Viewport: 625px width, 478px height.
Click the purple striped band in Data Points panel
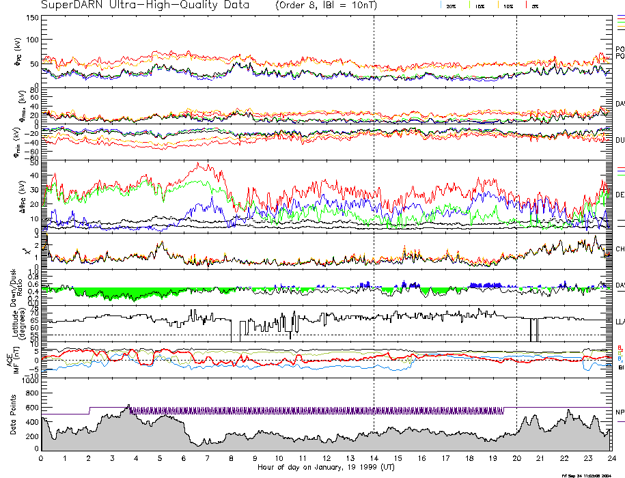(314, 410)
